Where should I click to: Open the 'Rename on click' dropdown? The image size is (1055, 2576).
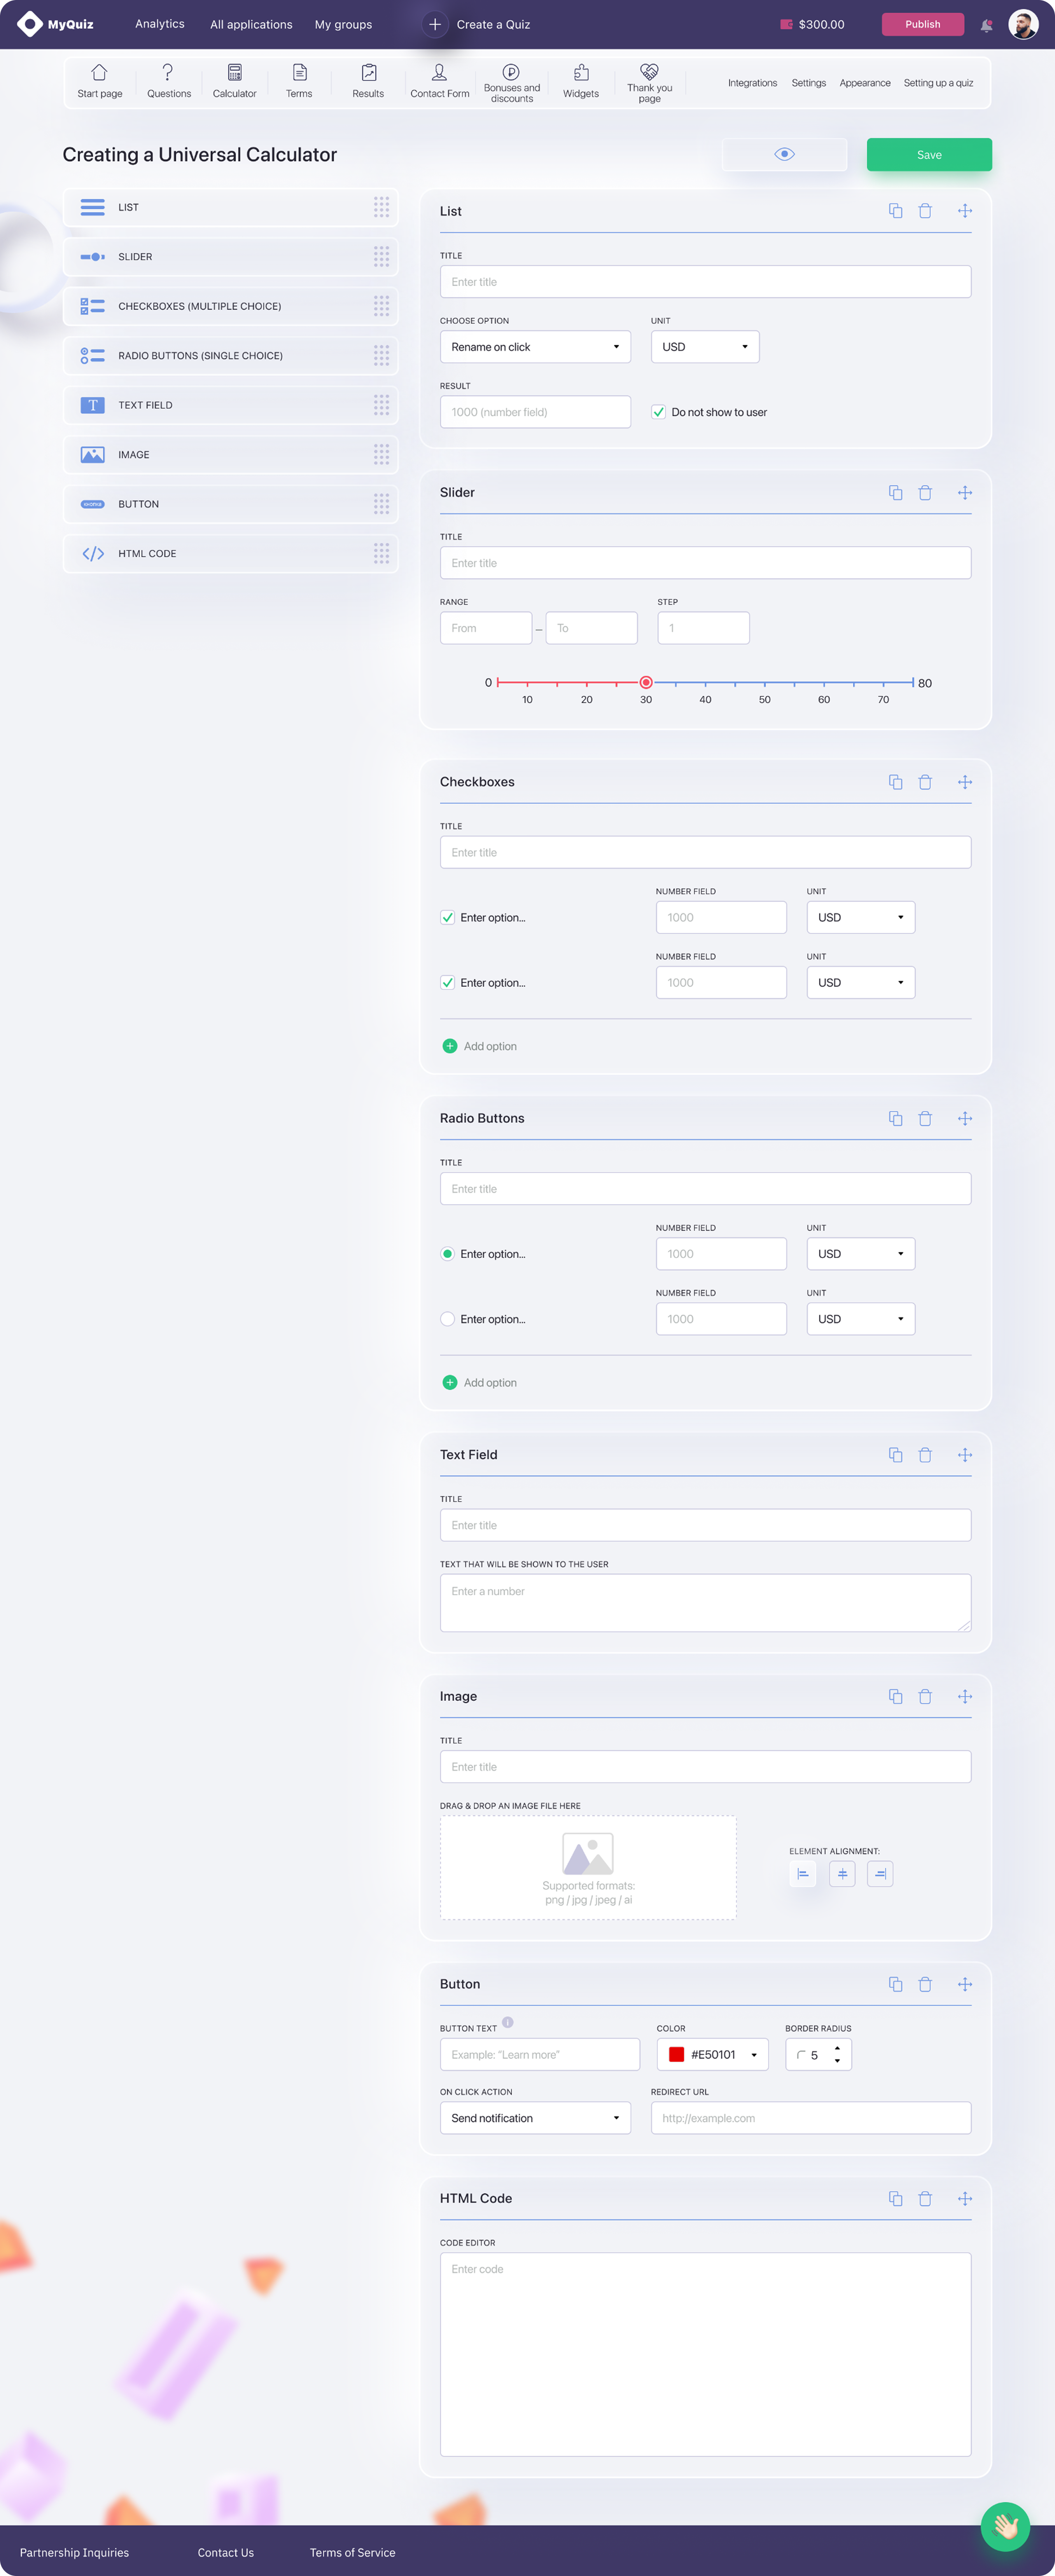pos(535,347)
